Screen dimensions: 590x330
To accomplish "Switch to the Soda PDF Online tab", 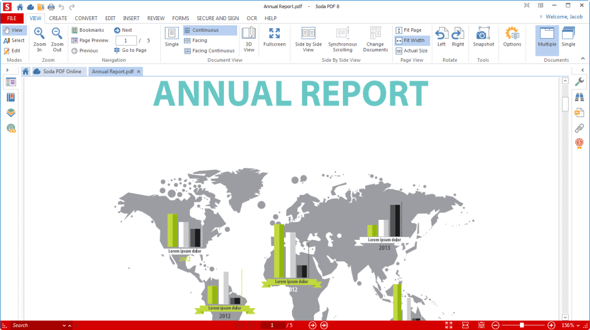I will (59, 72).
